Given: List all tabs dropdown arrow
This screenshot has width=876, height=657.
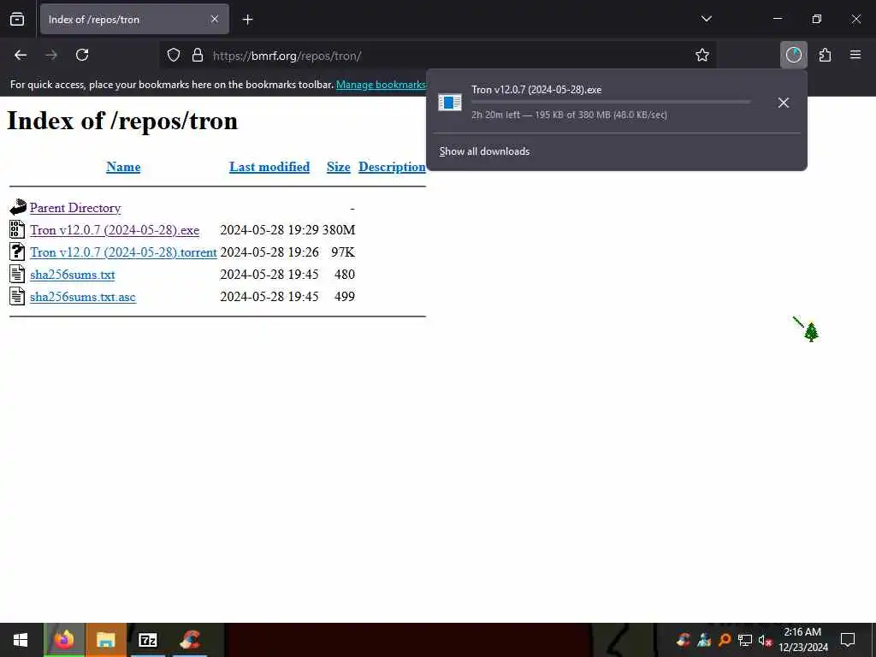Looking at the screenshot, I should click(706, 19).
